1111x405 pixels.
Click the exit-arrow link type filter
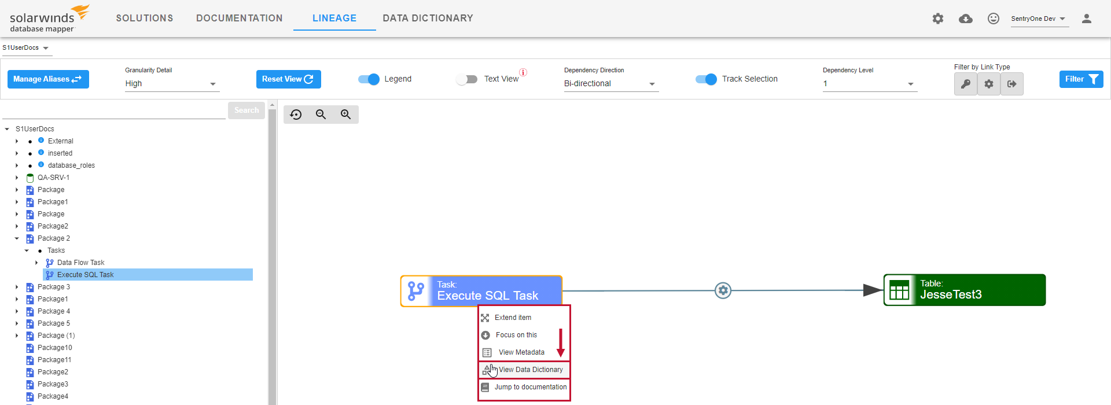coord(1012,84)
